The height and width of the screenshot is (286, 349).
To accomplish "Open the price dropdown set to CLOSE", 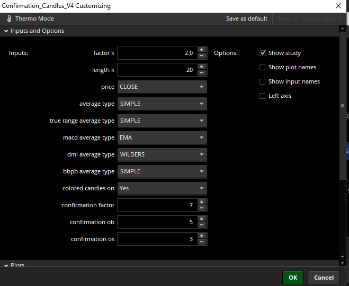I will pos(162,87).
